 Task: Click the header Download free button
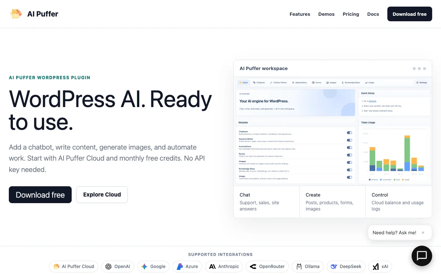409,14
